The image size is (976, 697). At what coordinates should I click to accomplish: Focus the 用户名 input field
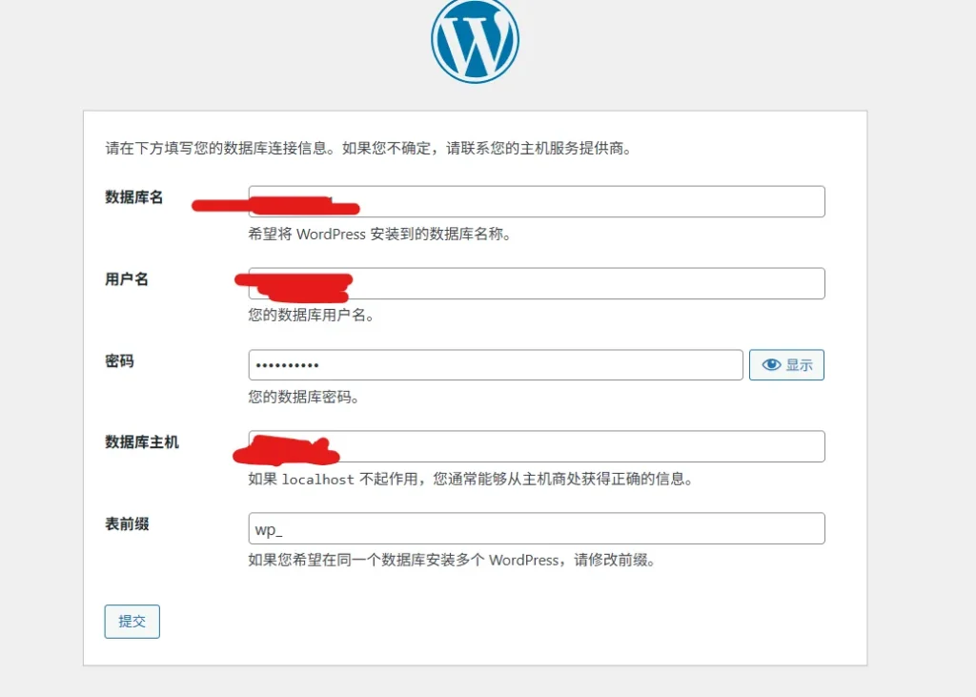[537, 283]
